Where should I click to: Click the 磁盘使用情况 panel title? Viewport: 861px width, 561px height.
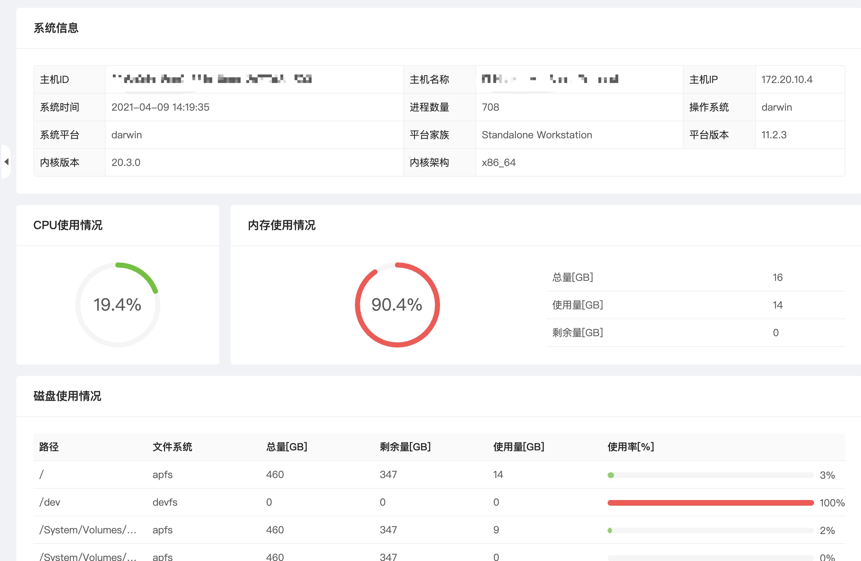[67, 396]
